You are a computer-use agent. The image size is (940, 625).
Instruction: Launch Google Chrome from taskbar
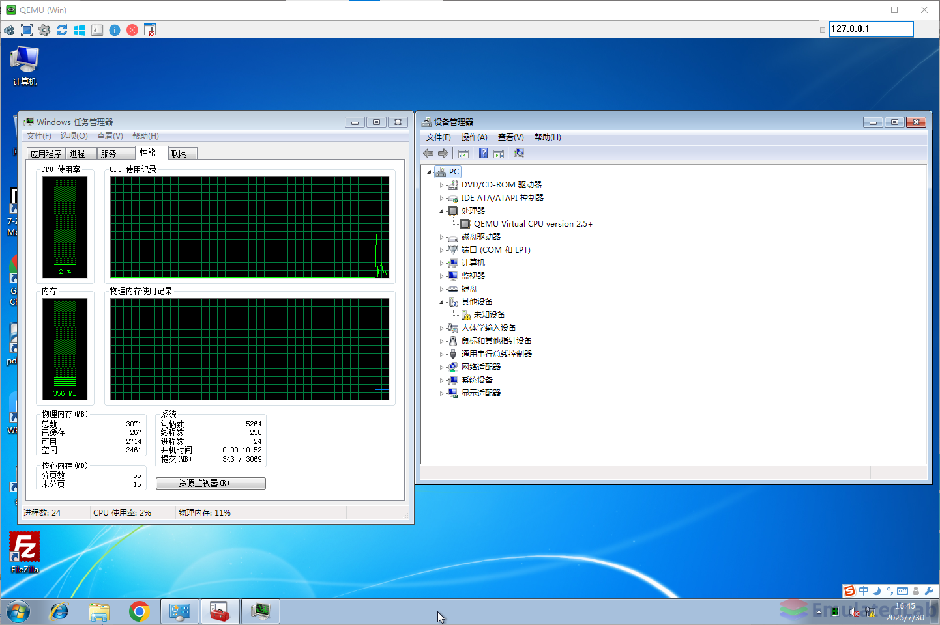point(139,612)
